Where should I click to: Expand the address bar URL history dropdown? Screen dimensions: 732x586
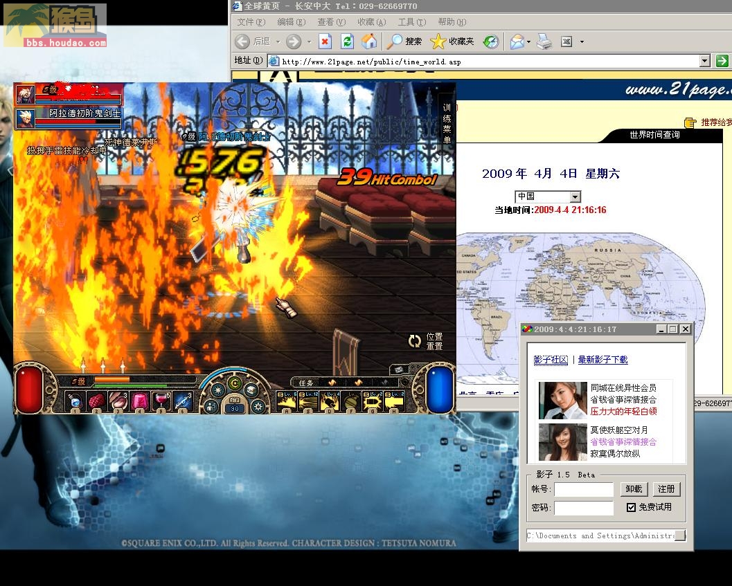705,61
